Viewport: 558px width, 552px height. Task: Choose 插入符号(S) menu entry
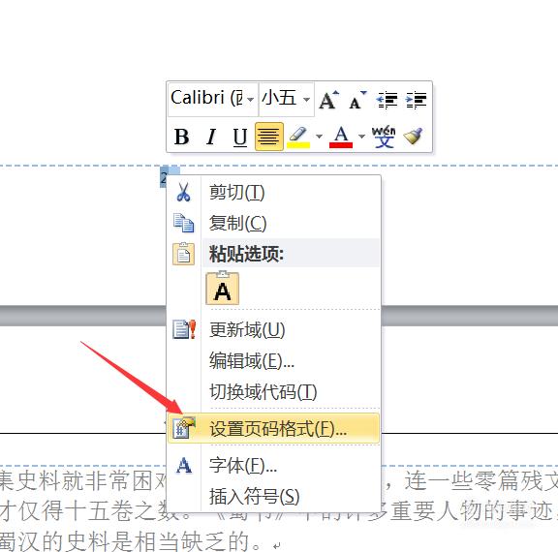coord(273,496)
